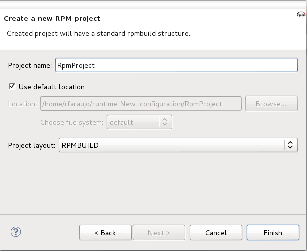Click the file system dropdown arrows

coord(165,122)
